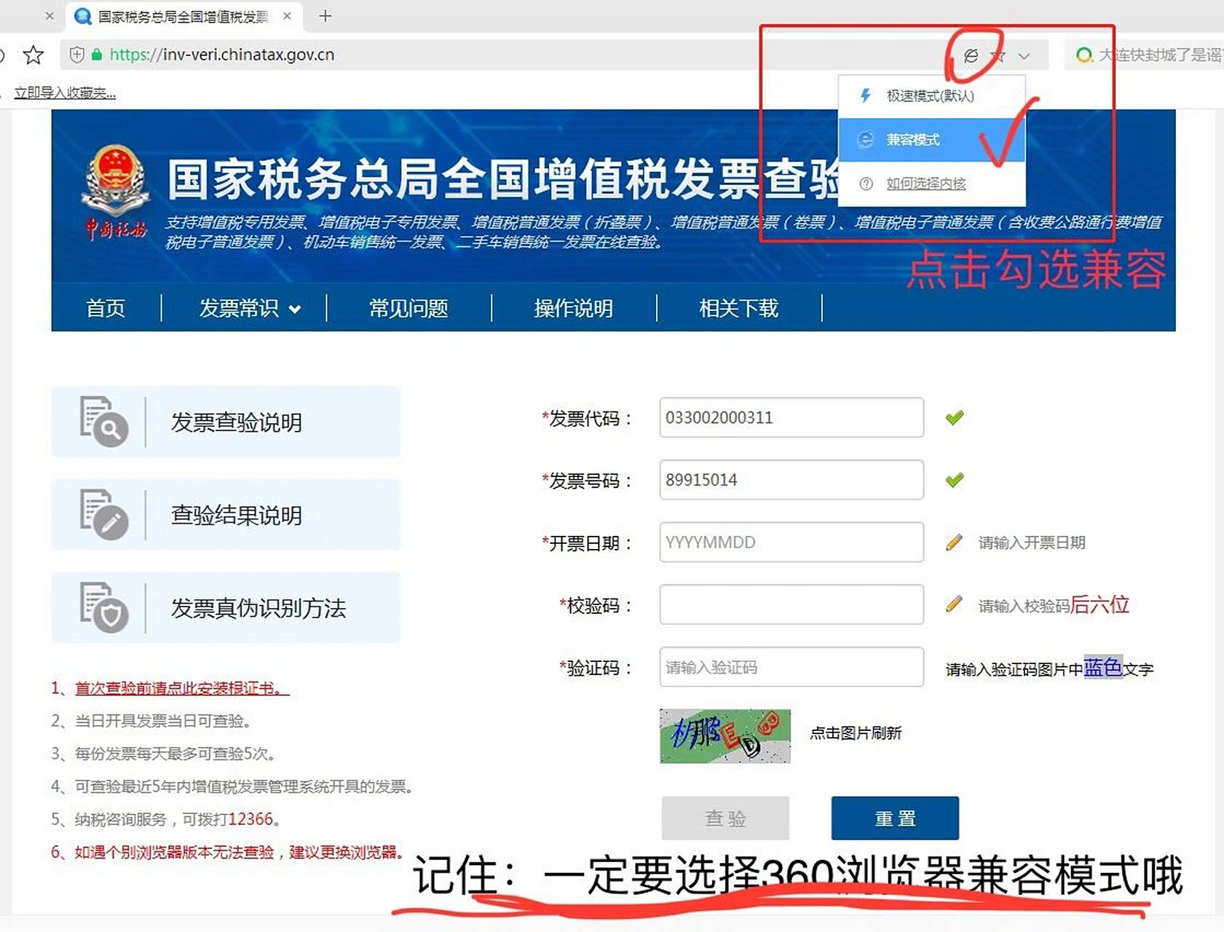The height and width of the screenshot is (932, 1224).
Task: Click the captcha image to refresh it
Action: pyautogui.click(x=724, y=736)
